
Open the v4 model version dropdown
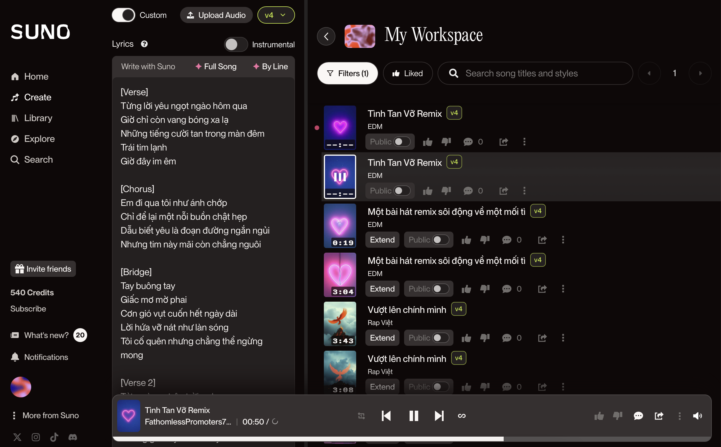coord(276,15)
